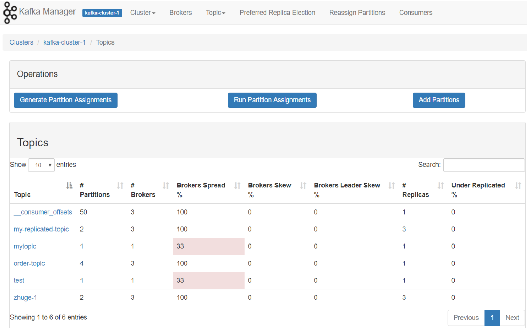Sort by Brokers Spread % icon
The width and height of the screenshot is (527, 328).
(x=237, y=185)
